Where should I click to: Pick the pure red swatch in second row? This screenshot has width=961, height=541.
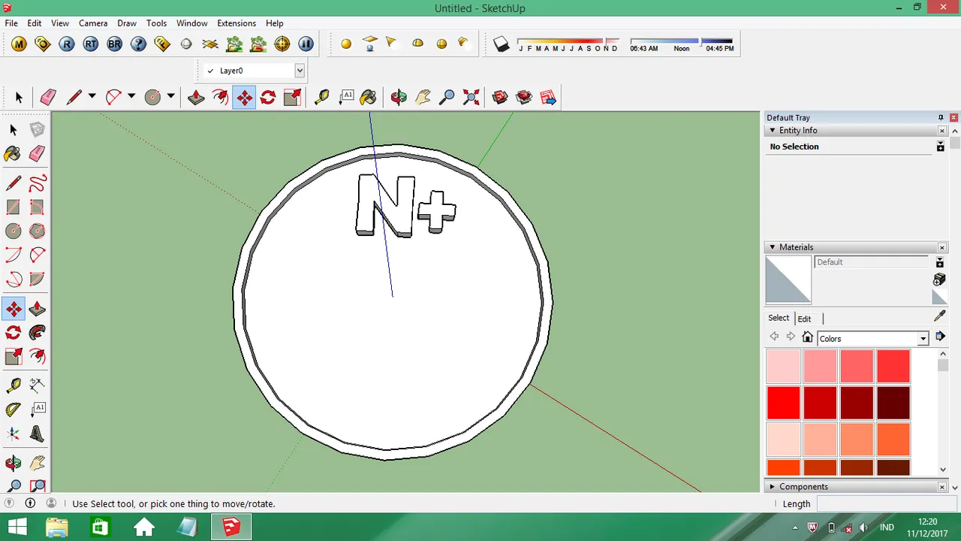[783, 403]
